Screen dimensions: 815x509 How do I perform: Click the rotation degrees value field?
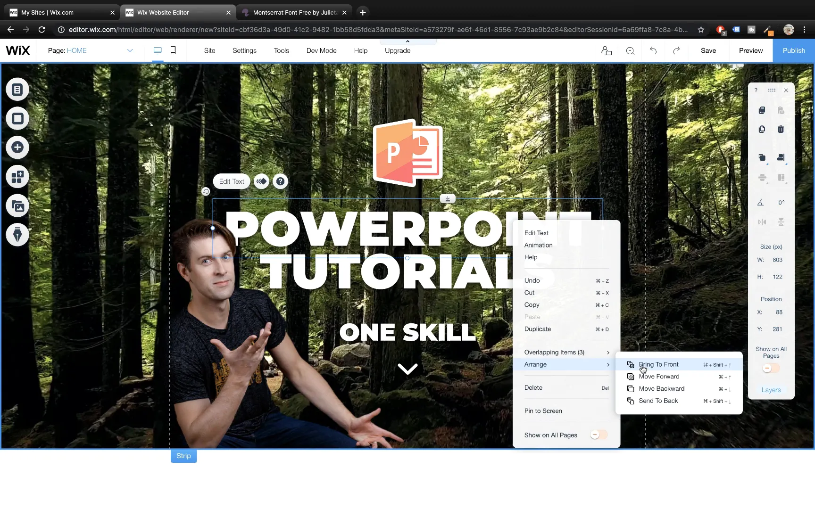point(781,203)
